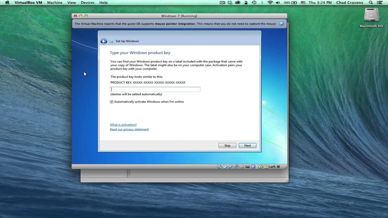Click the Creative Cloud icon in menu bar
Screen dimensions: 388x218
(x=238, y=2)
